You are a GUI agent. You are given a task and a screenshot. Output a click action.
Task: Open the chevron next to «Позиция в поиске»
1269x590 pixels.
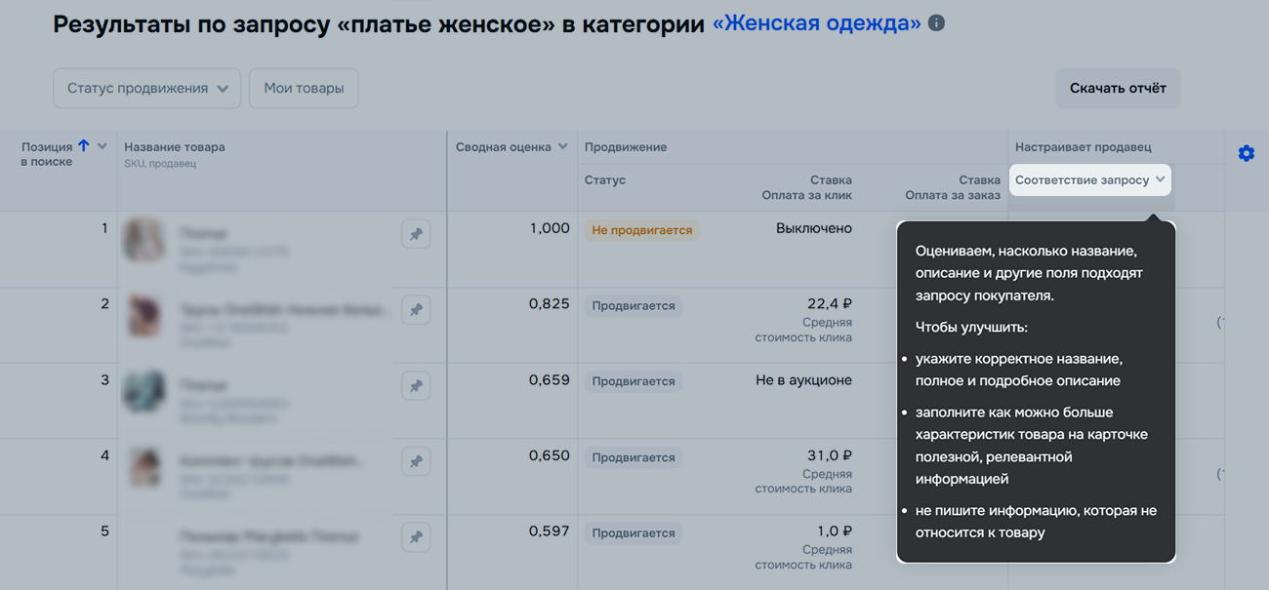point(102,146)
